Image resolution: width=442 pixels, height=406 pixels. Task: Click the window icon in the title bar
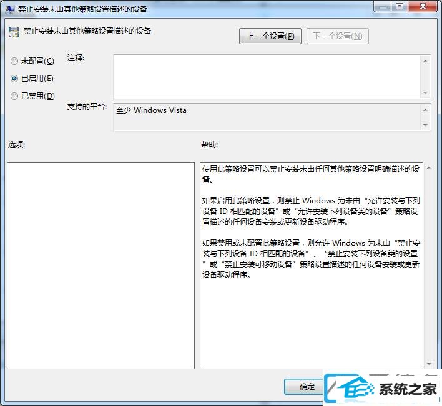10,9
